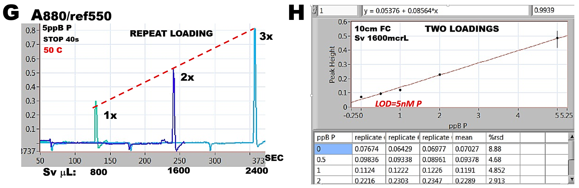
Task: Click the regression equation field
Action: point(444,11)
